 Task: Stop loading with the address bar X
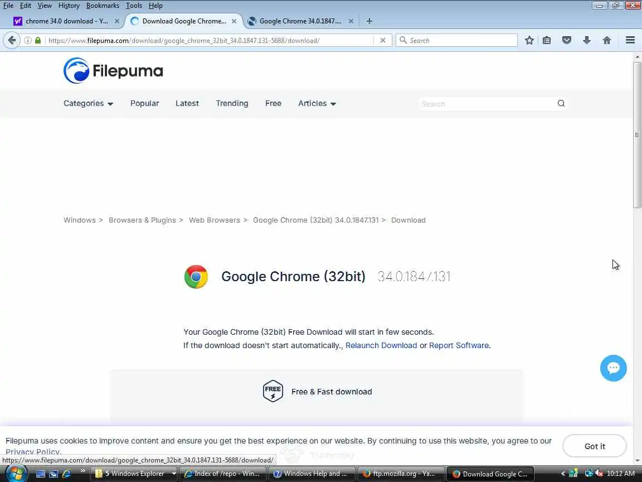382,40
